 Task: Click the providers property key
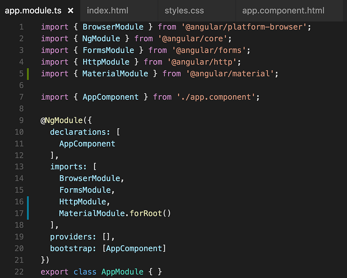tap(71, 237)
